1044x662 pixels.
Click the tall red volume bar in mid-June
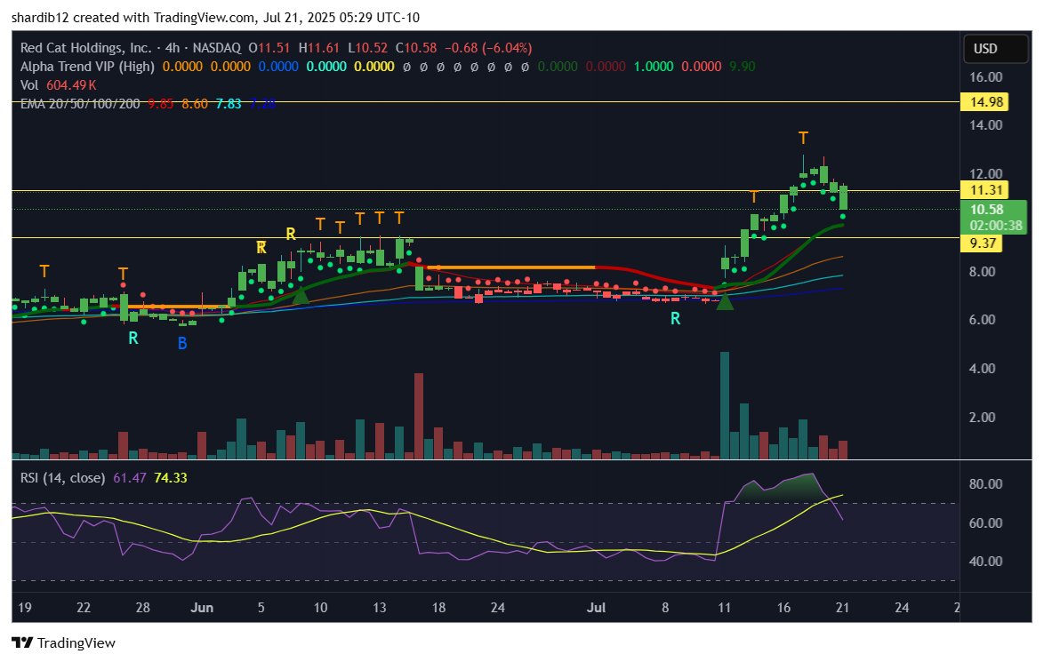[x=419, y=416]
